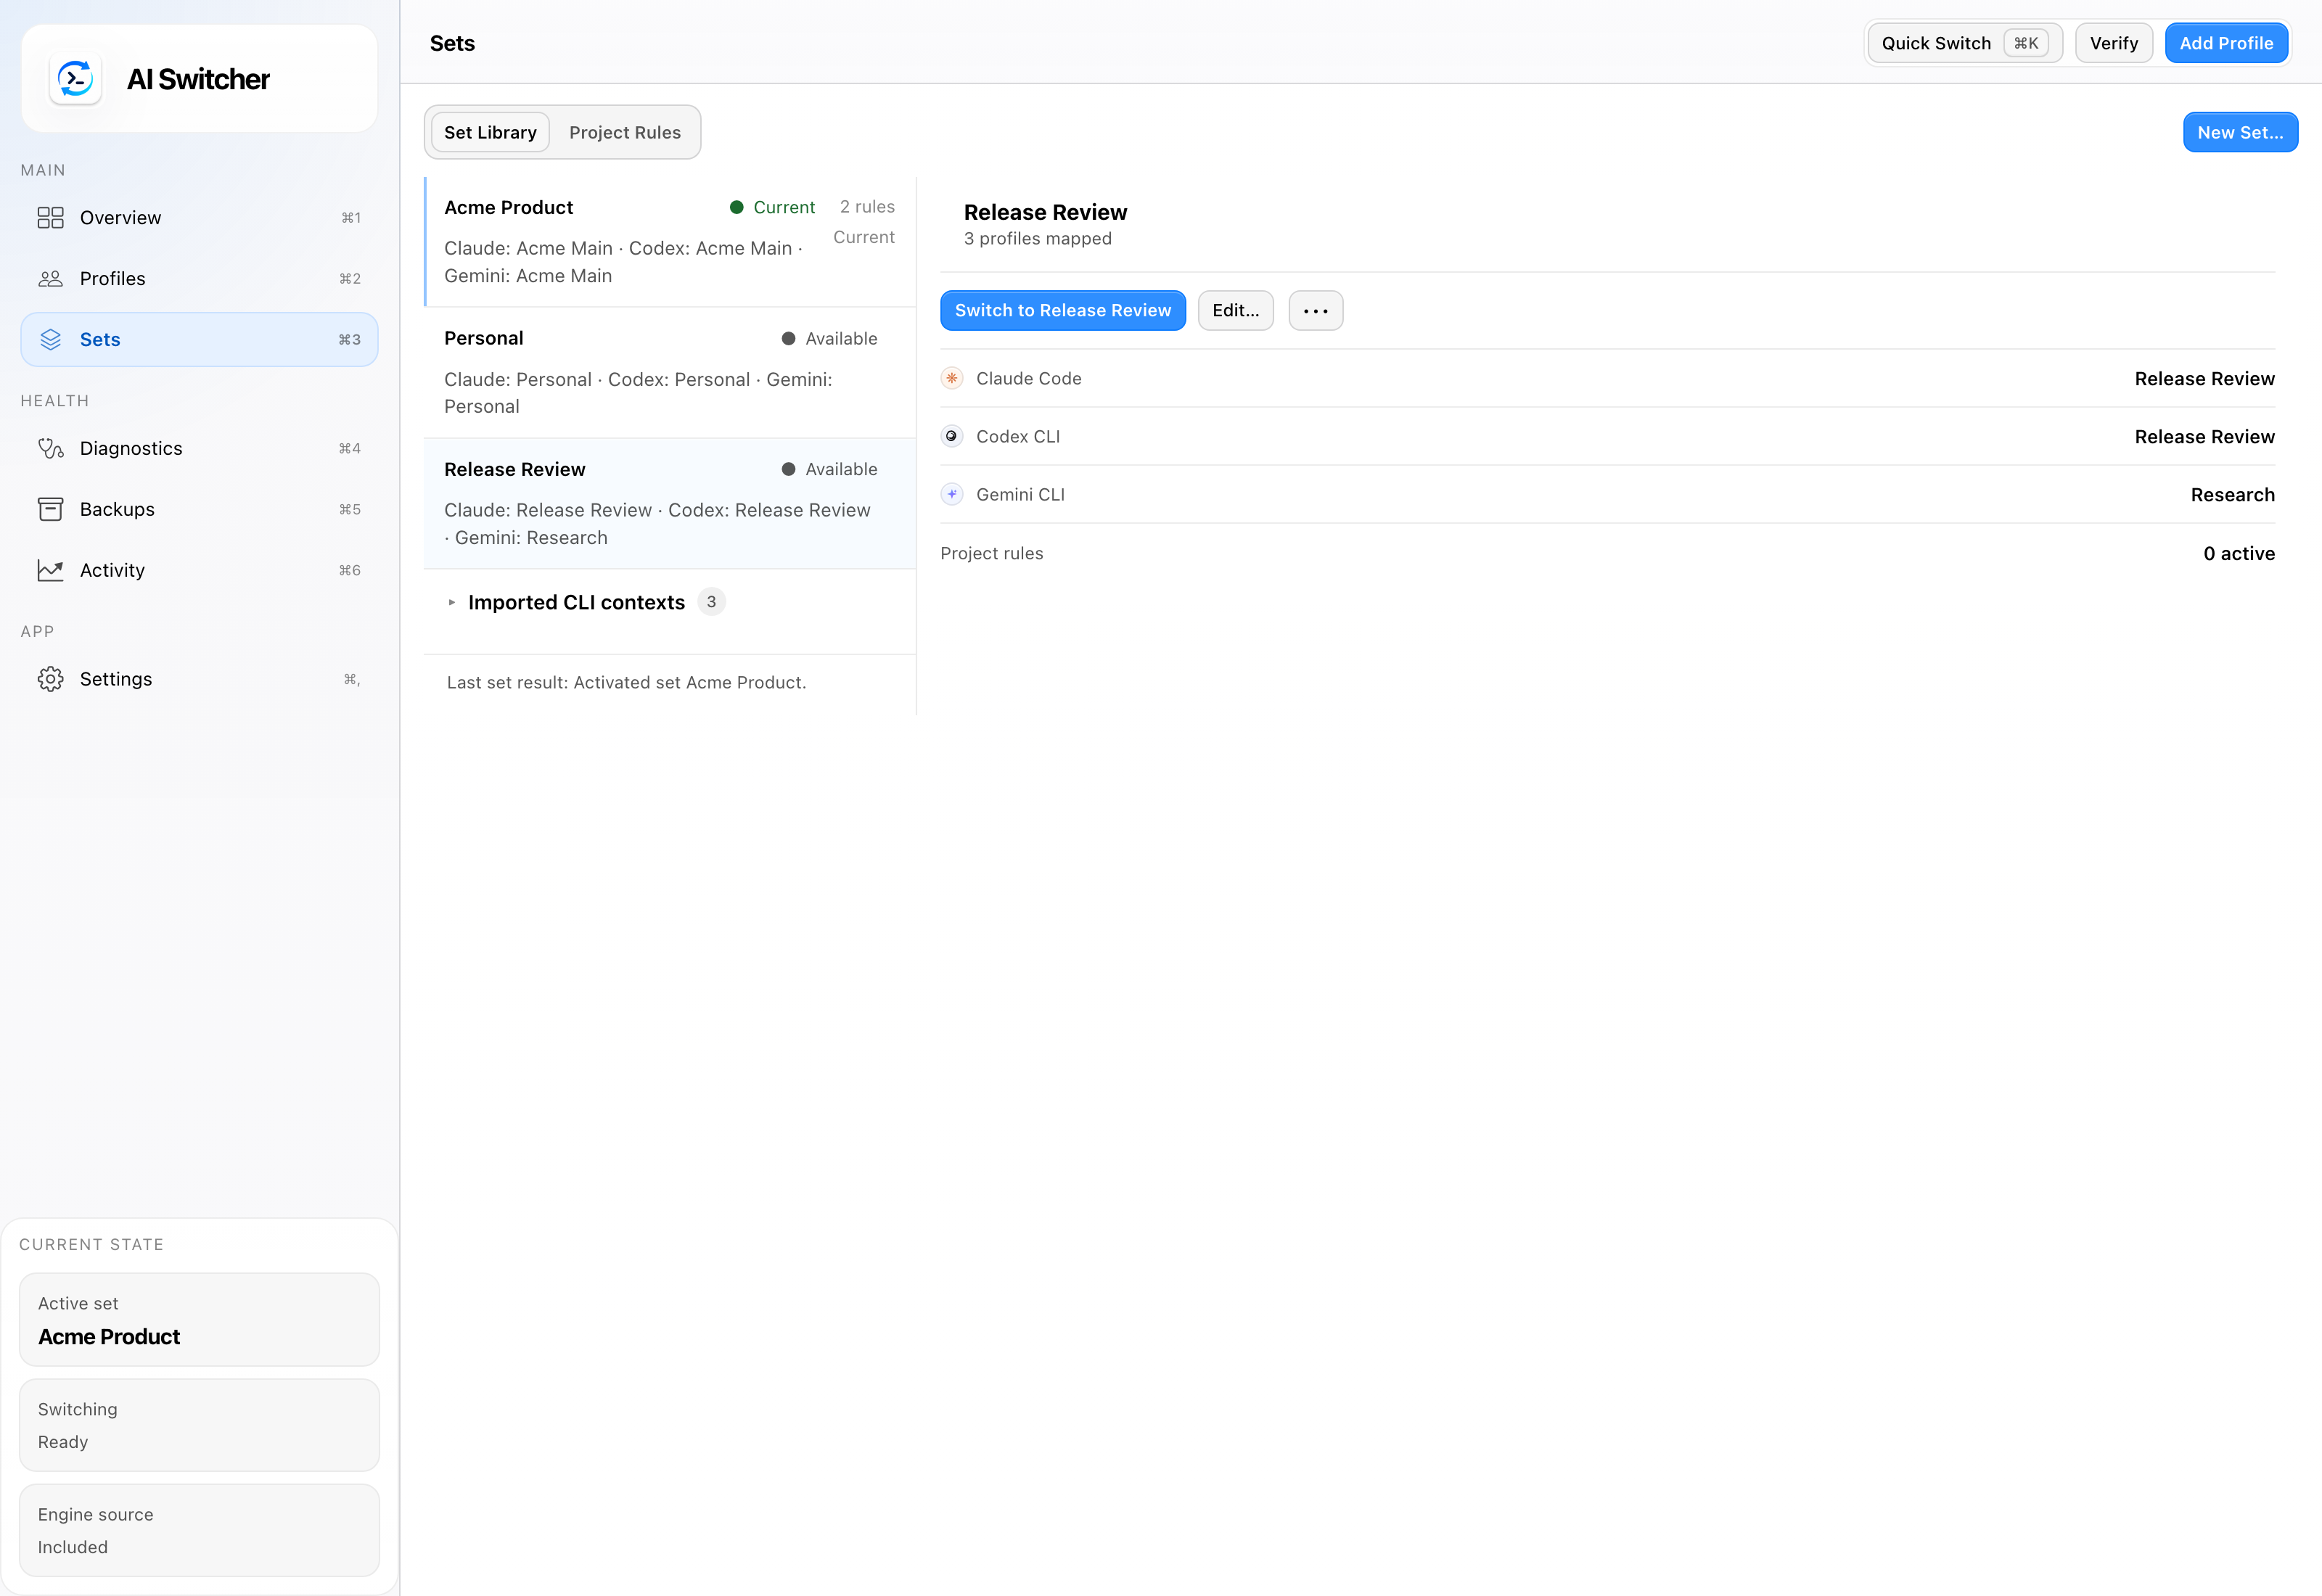Open Profiles via the people icon

point(50,279)
